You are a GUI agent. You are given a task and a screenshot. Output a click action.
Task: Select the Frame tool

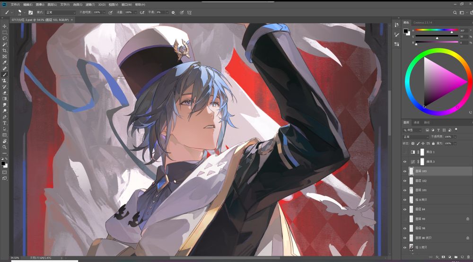pyautogui.click(x=5, y=57)
